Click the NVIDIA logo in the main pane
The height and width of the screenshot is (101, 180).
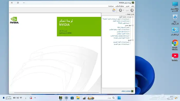click(14, 20)
